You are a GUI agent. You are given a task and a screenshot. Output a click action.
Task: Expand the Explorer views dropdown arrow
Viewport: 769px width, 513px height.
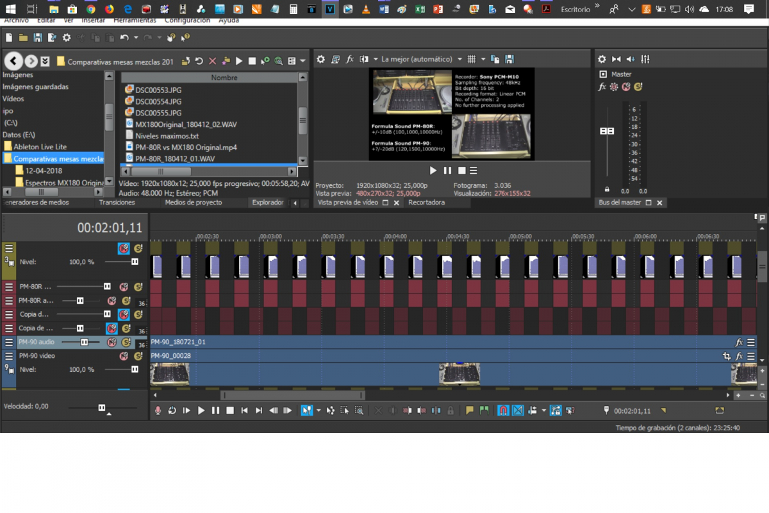click(302, 61)
